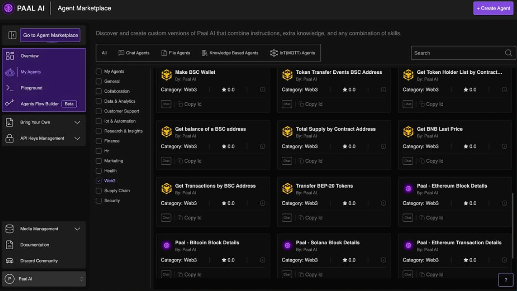The width and height of the screenshot is (517, 291).
Task: Check the Finance category checkbox
Action: [99, 141]
